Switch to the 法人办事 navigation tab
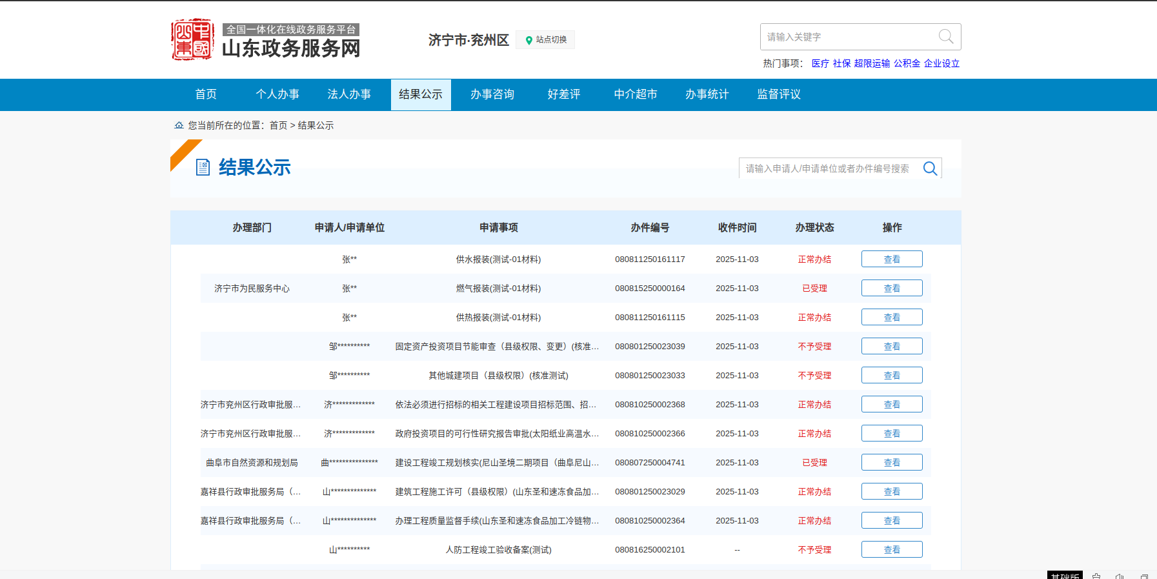The width and height of the screenshot is (1157, 579). tap(349, 94)
